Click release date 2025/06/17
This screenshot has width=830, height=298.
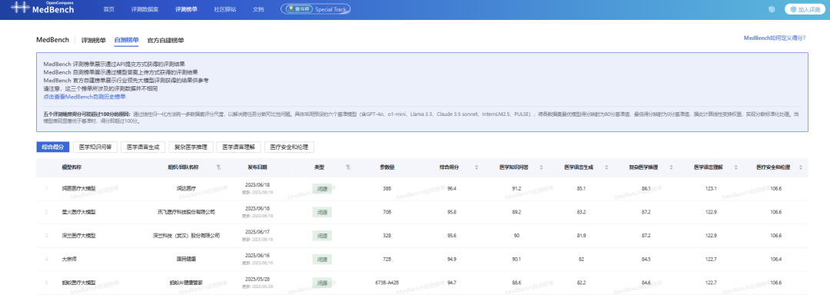pos(257,232)
